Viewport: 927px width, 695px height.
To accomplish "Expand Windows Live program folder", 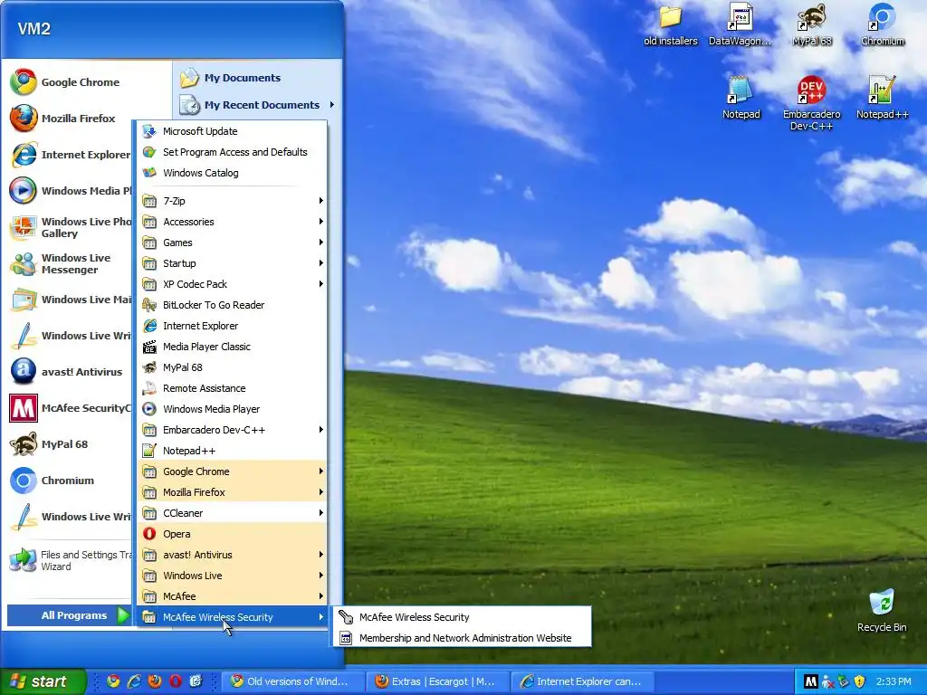I will tap(233, 576).
